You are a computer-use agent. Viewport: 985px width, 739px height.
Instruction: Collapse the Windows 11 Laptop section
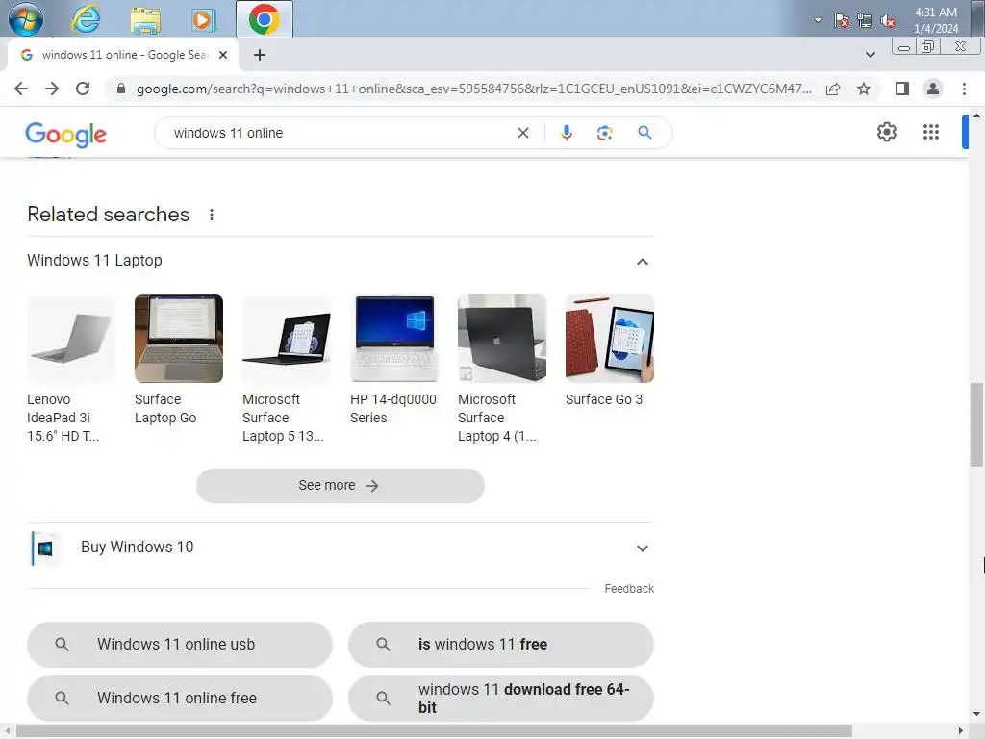pos(642,262)
